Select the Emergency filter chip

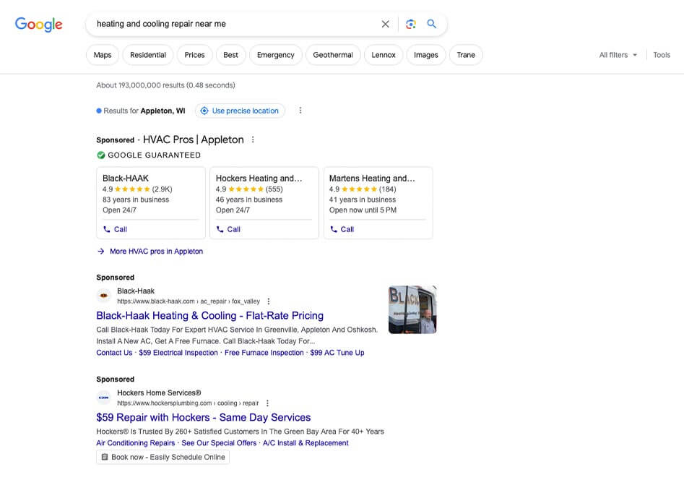(x=275, y=55)
